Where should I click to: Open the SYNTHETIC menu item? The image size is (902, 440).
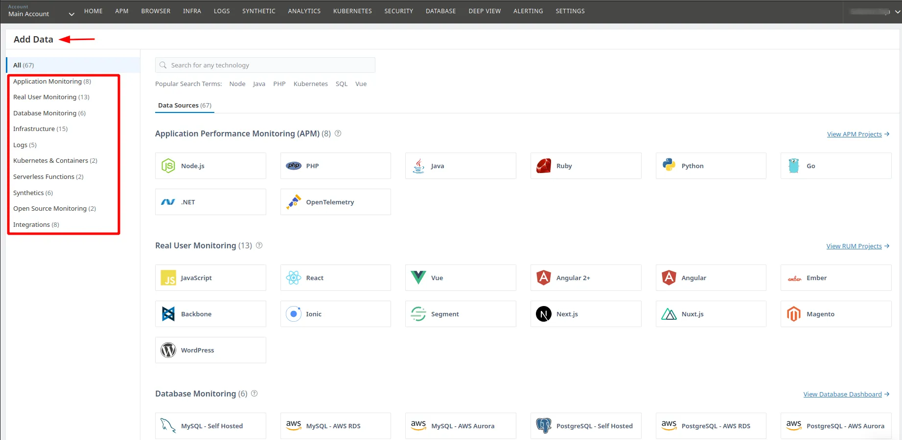coord(259,11)
